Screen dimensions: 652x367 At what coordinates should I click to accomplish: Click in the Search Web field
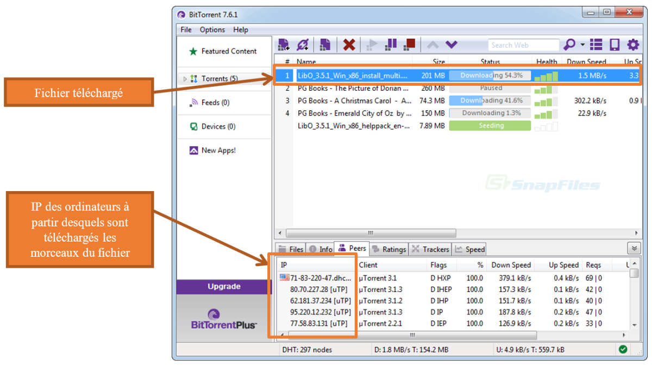[523, 45]
